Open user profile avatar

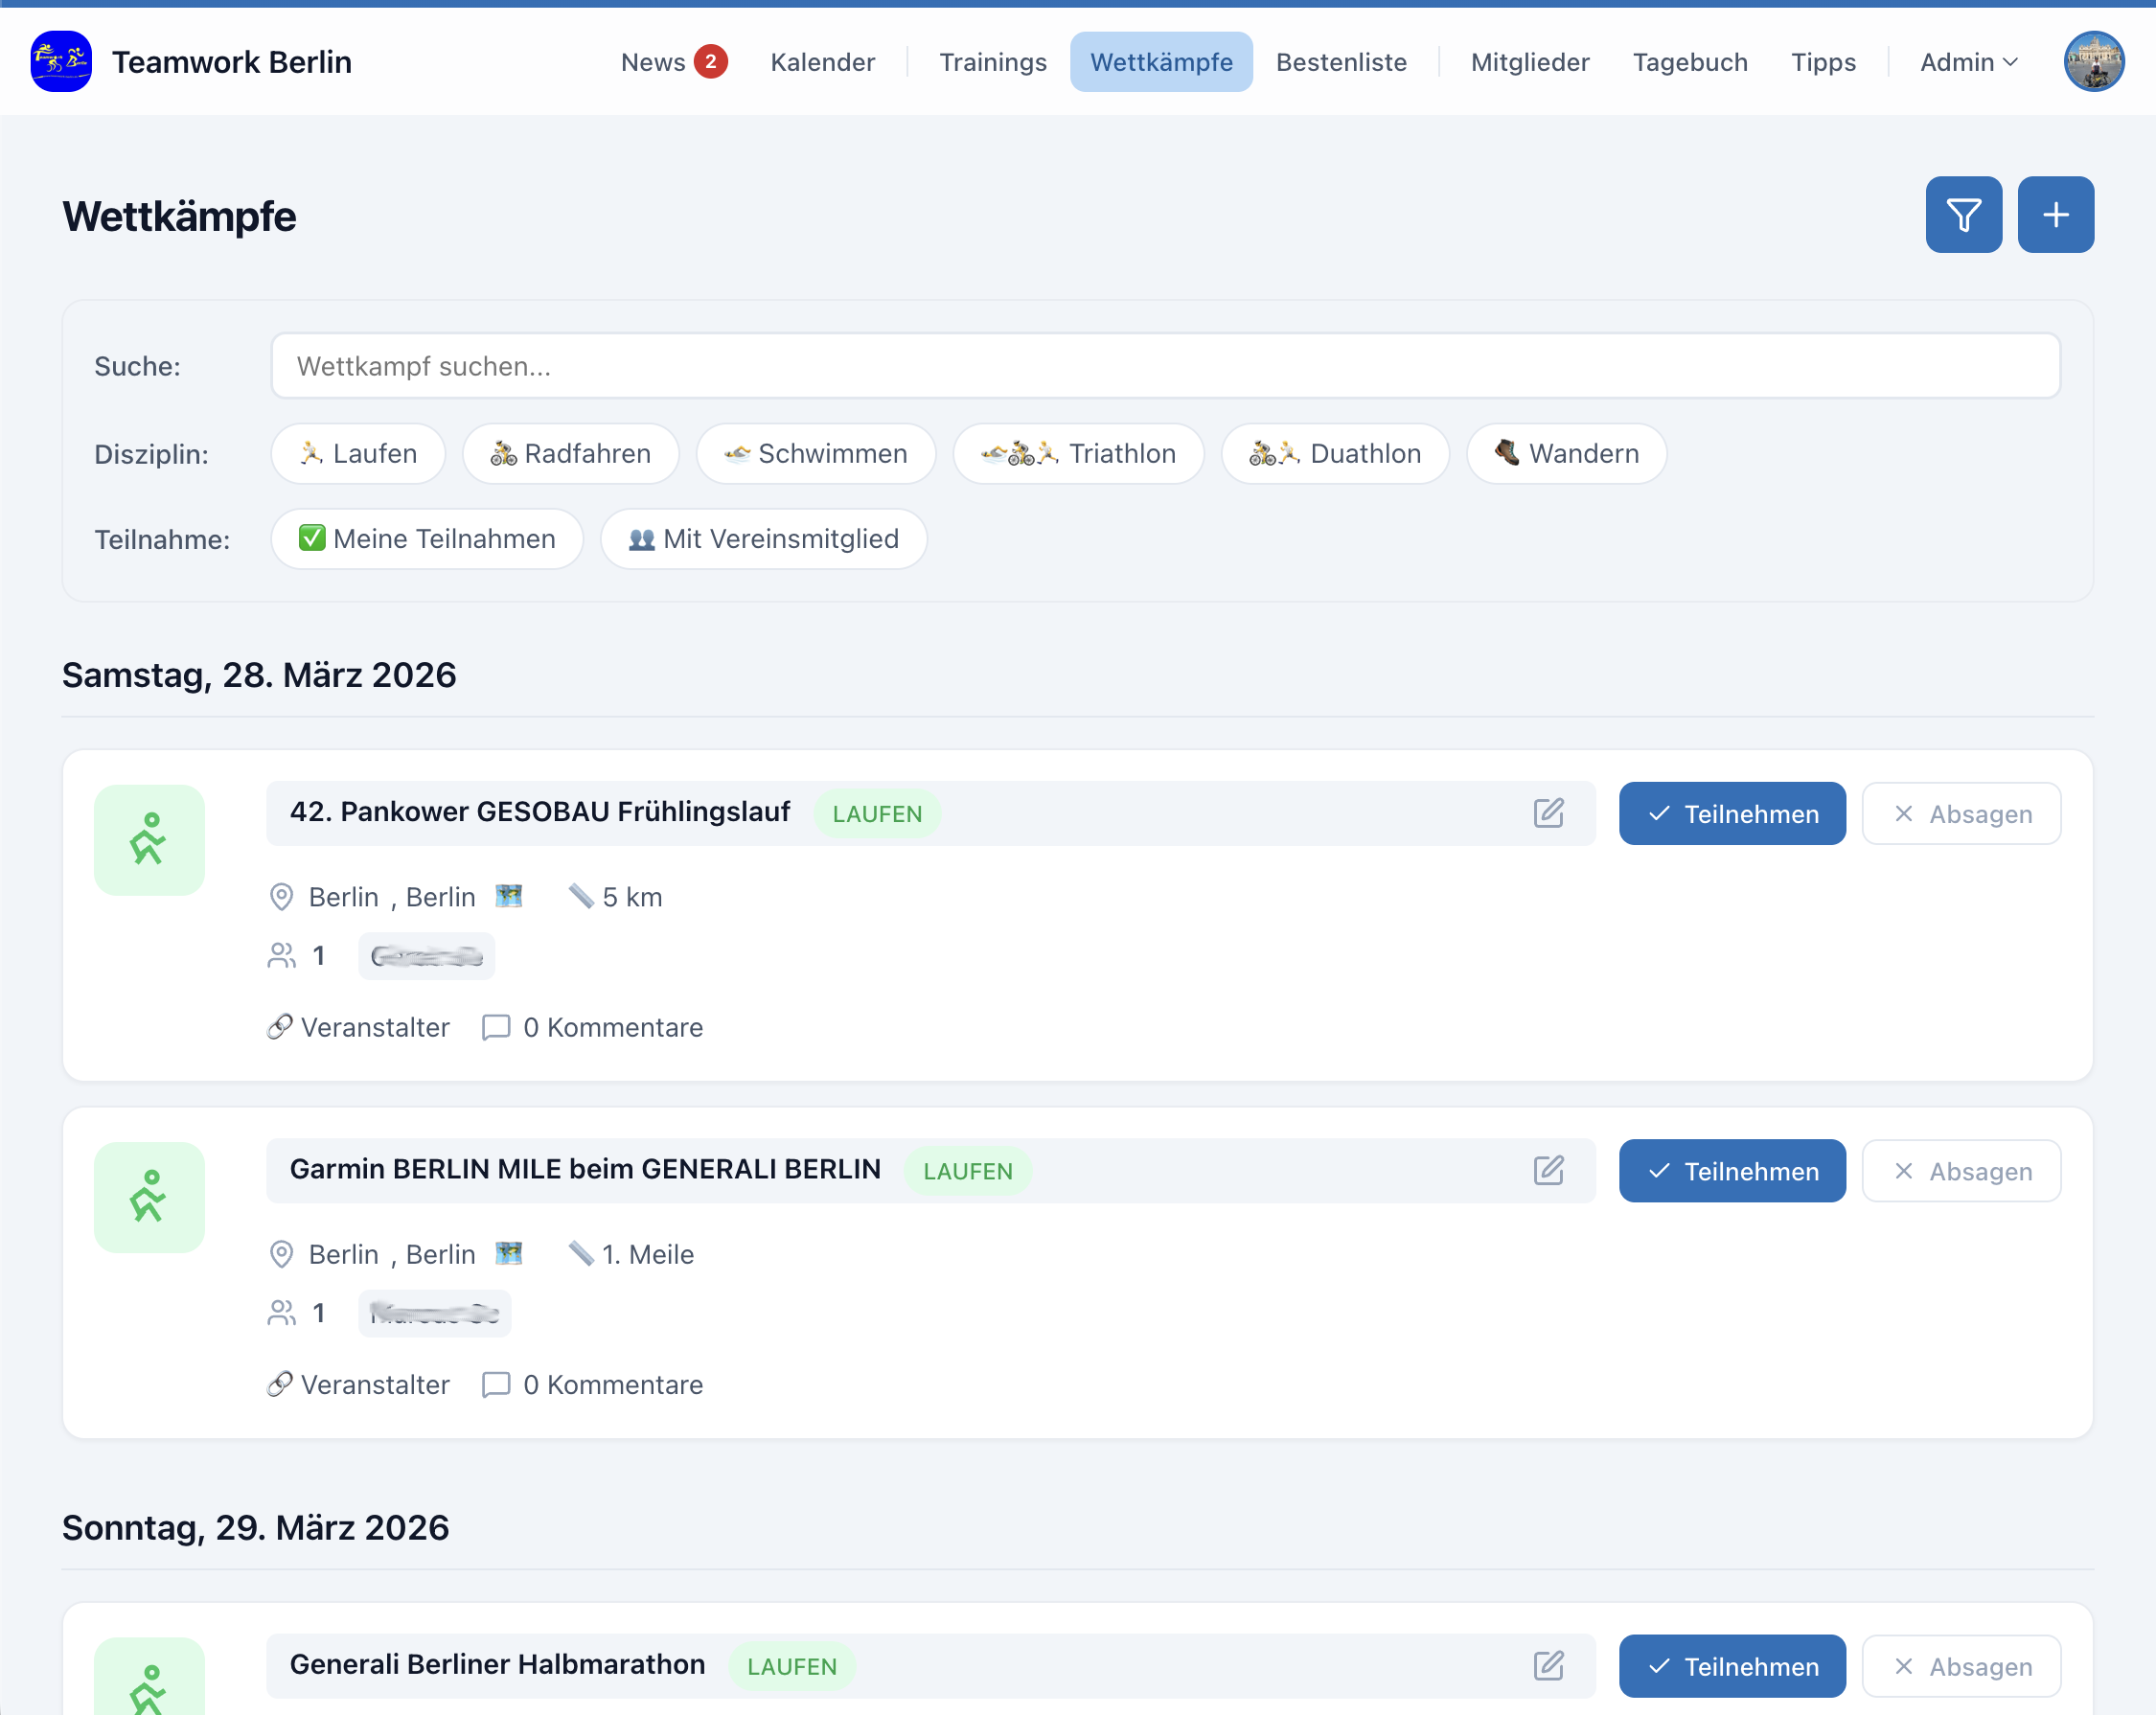click(x=2093, y=62)
